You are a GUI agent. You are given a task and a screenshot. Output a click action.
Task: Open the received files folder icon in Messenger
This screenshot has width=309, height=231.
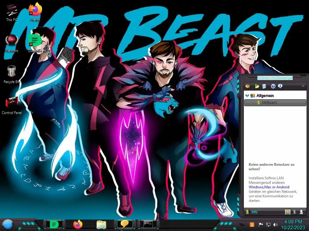tap(257, 86)
